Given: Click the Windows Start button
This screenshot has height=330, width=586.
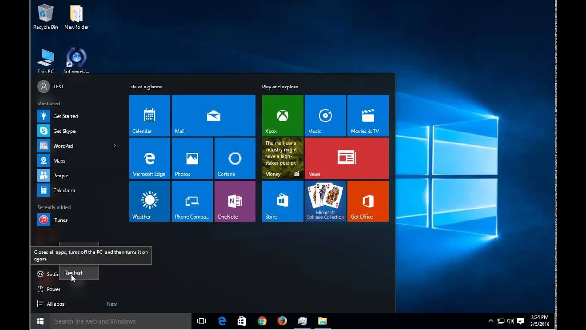Looking at the screenshot, I should click(40, 321).
